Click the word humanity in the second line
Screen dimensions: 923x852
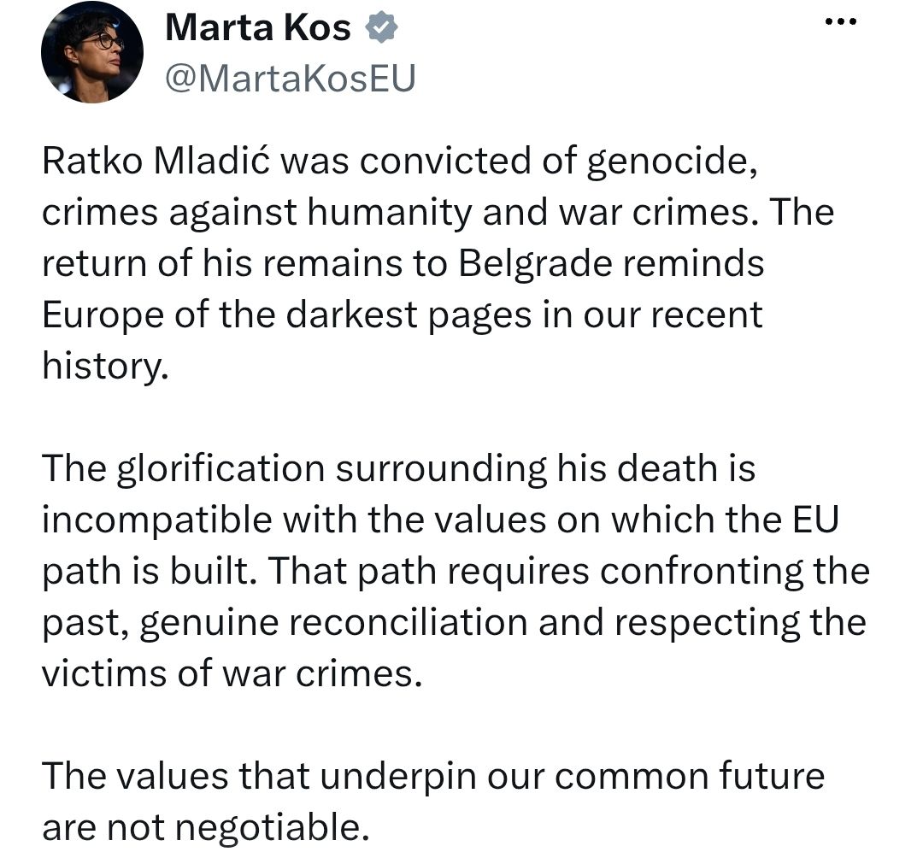click(x=389, y=212)
